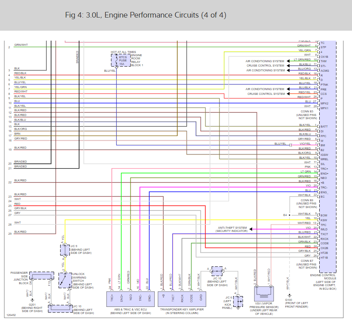Click the G100 ground symbol

click(290, 296)
